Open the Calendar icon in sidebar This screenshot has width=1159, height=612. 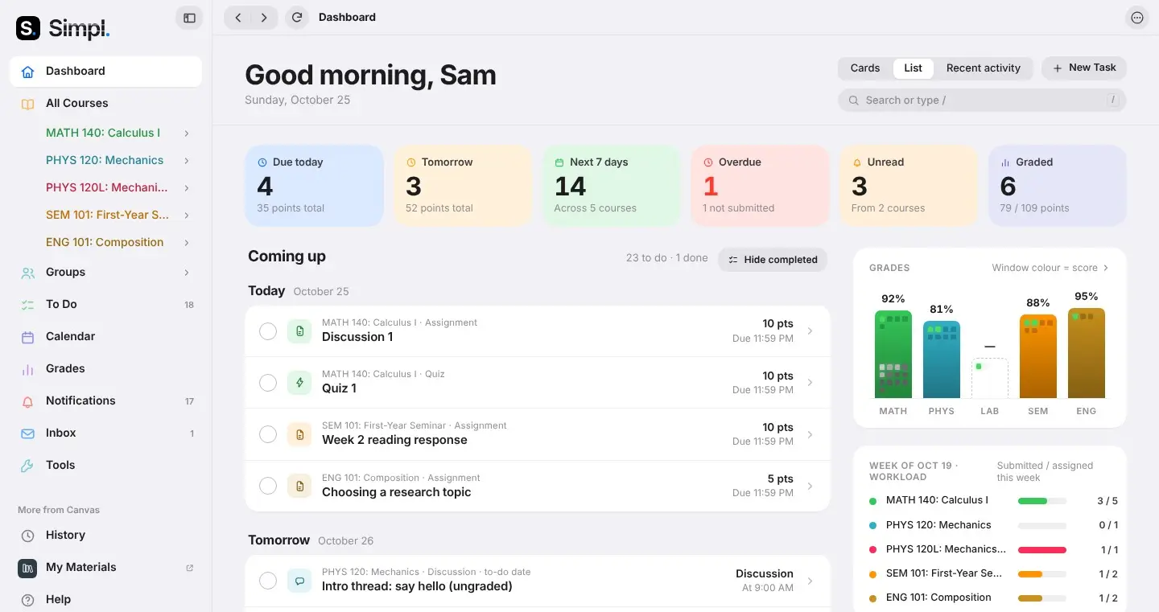pos(28,337)
